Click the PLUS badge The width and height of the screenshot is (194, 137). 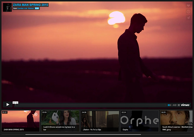(x=37, y=9)
